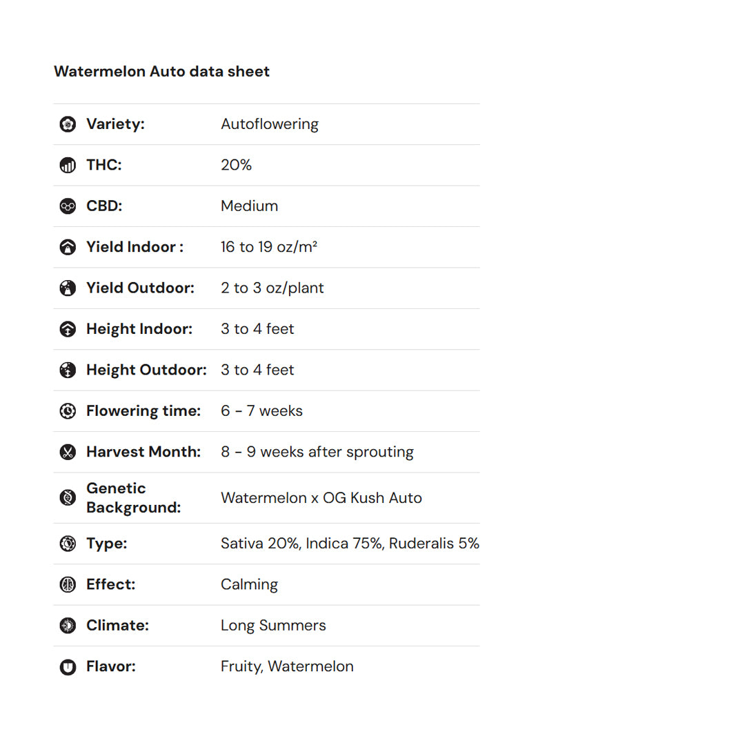
Task: Click the Effect brain icon
Action: pyautogui.click(x=68, y=585)
